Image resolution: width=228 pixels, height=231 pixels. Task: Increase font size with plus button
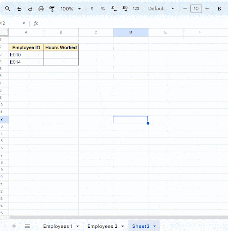coord(207,9)
